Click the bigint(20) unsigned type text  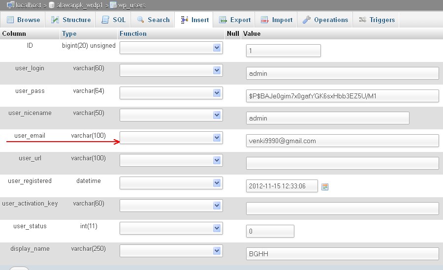[x=89, y=45]
